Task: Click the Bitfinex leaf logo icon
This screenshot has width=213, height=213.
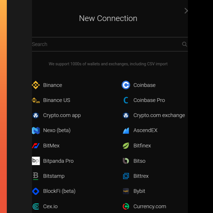Action: 126,146
